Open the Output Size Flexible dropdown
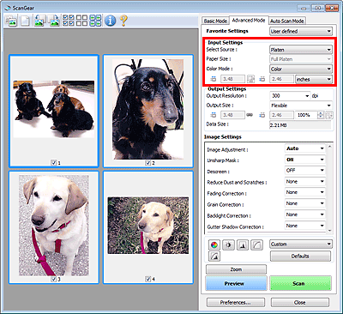 pyautogui.click(x=301, y=106)
